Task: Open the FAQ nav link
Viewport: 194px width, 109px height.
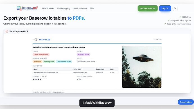Action: point(92,8)
